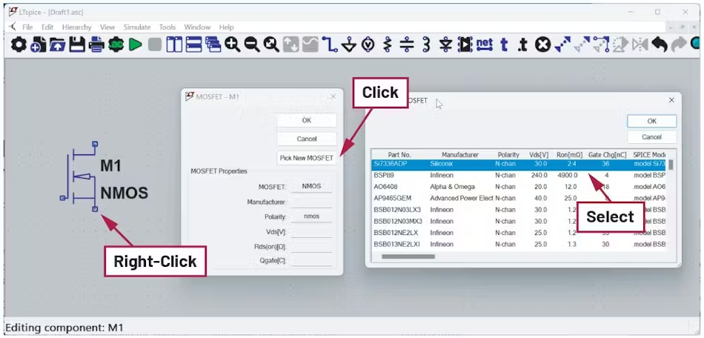The image size is (704, 338).
Task: Open the configure analysis (.ac gear) icon
Action: pyautogui.click(x=116, y=44)
